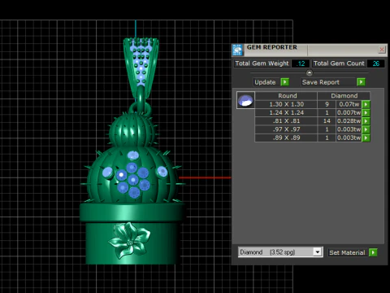Click green arrow for 1.30 X 1.30 row
Screen dimensions: 390x293
coord(366,104)
